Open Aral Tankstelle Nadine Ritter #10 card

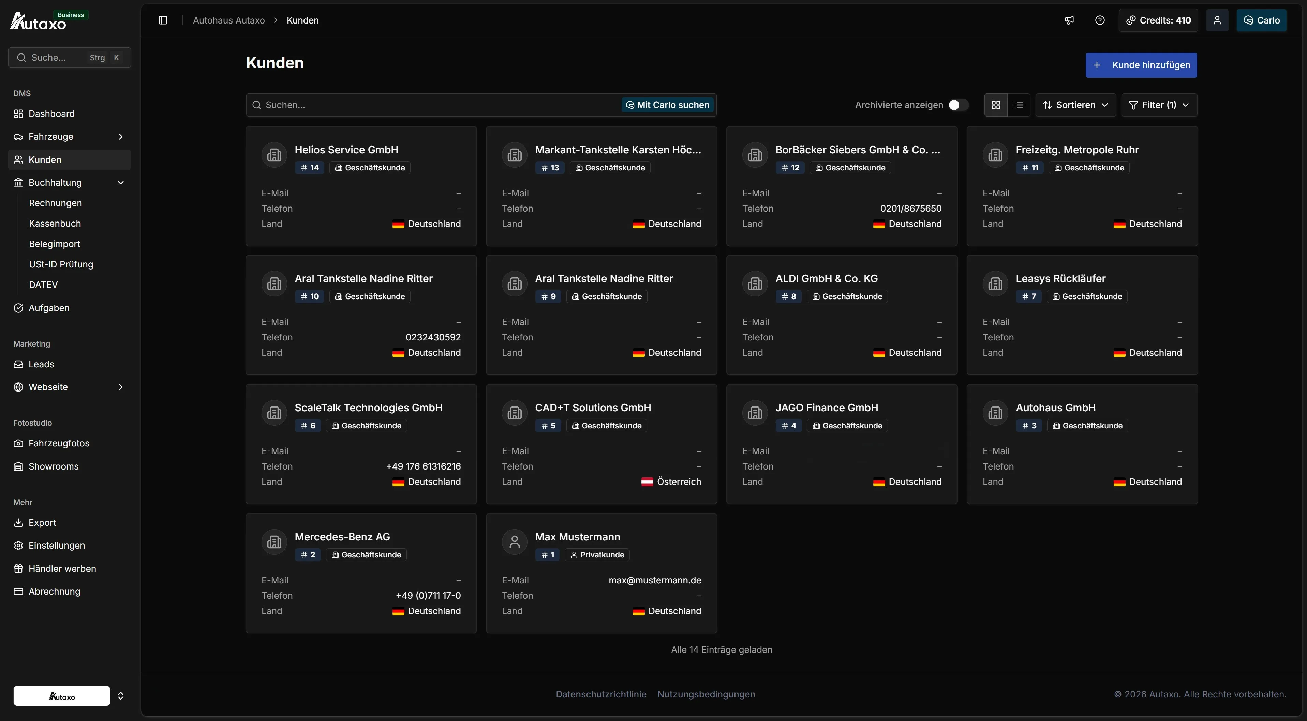361,315
